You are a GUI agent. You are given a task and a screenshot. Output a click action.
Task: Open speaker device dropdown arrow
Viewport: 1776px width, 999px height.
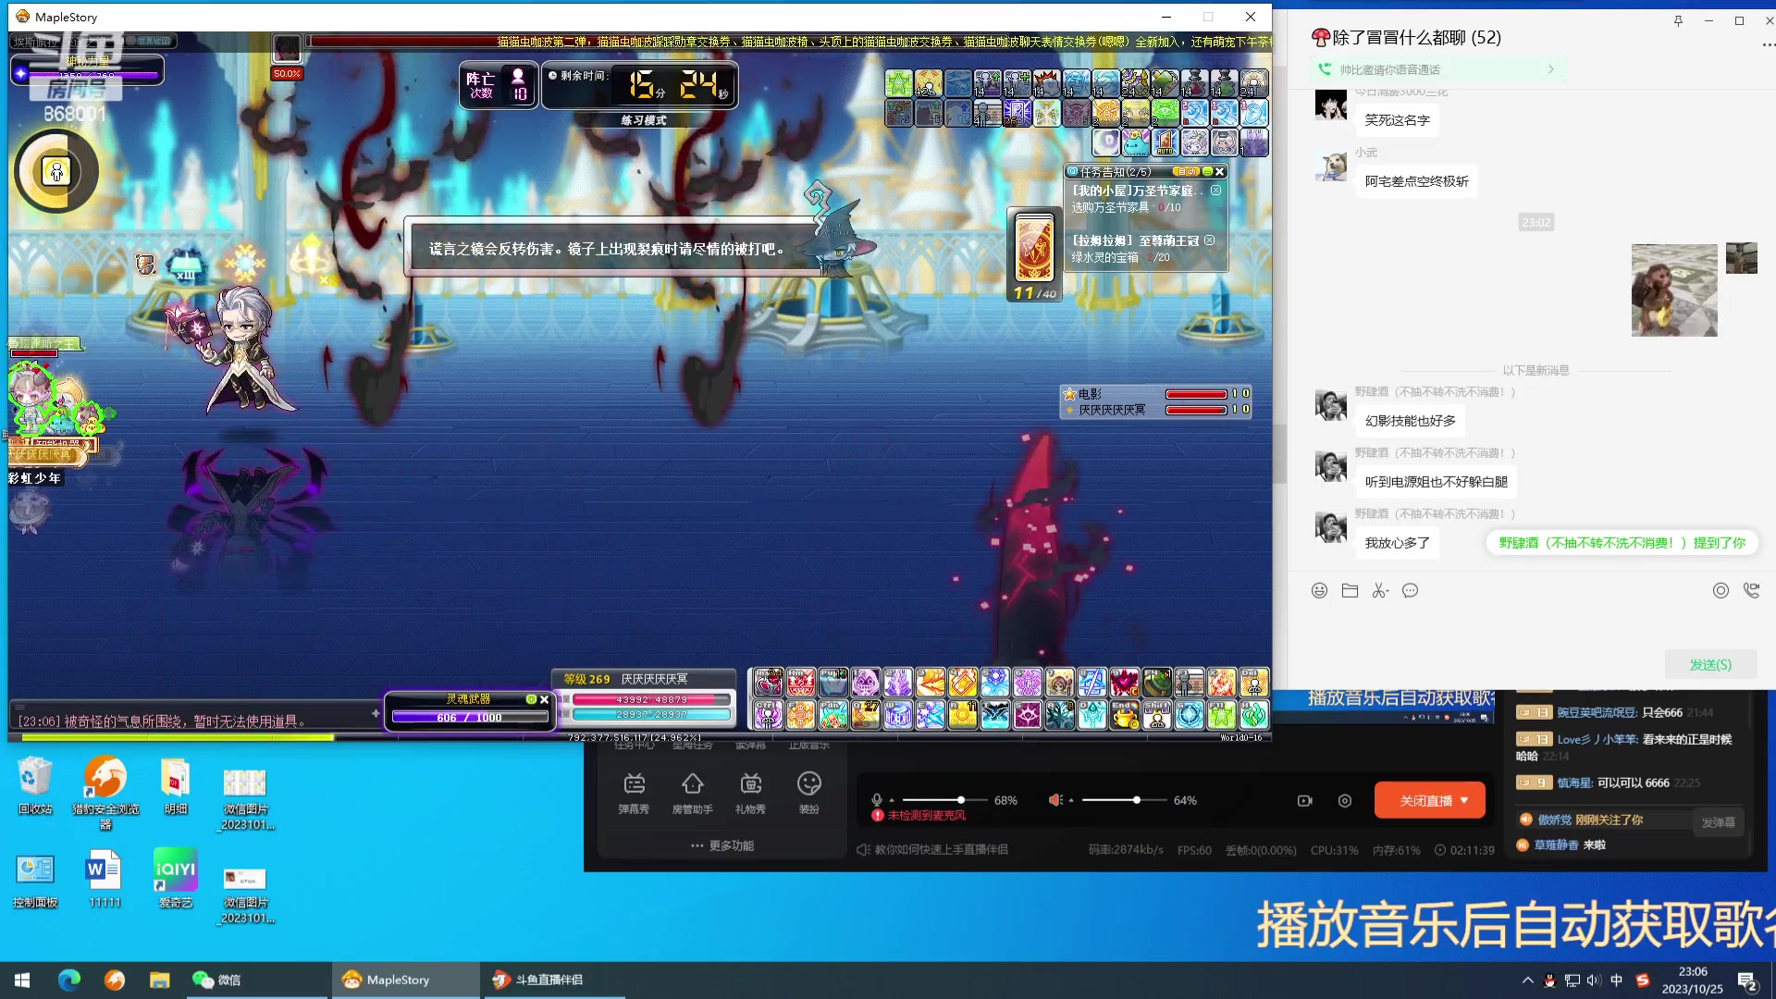tap(1070, 801)
